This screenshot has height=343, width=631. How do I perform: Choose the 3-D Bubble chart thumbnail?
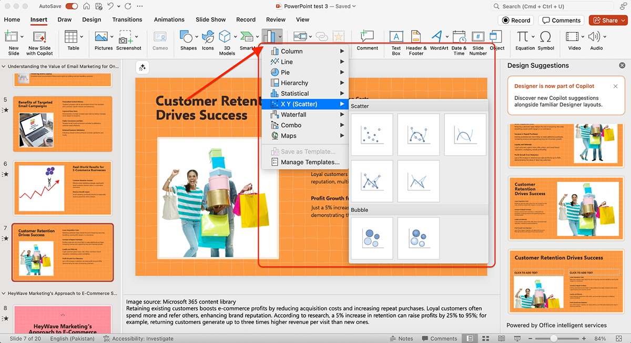click(x=419, y=239)
